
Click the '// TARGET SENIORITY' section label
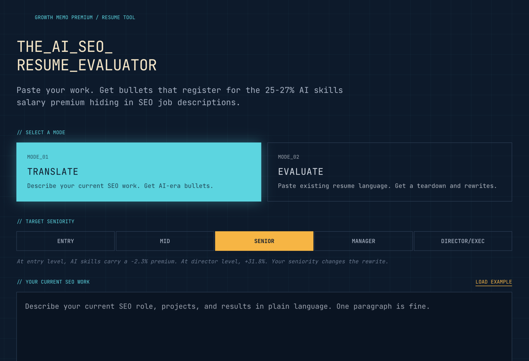coord(46,221)
